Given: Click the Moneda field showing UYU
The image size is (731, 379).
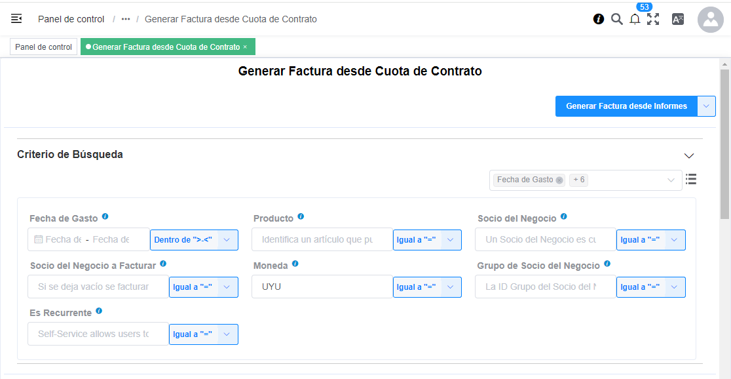Looking at the screenshot, I should (322, 287).
